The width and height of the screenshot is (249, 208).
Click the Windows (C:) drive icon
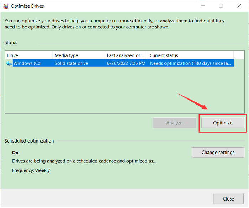click(9, 63)
